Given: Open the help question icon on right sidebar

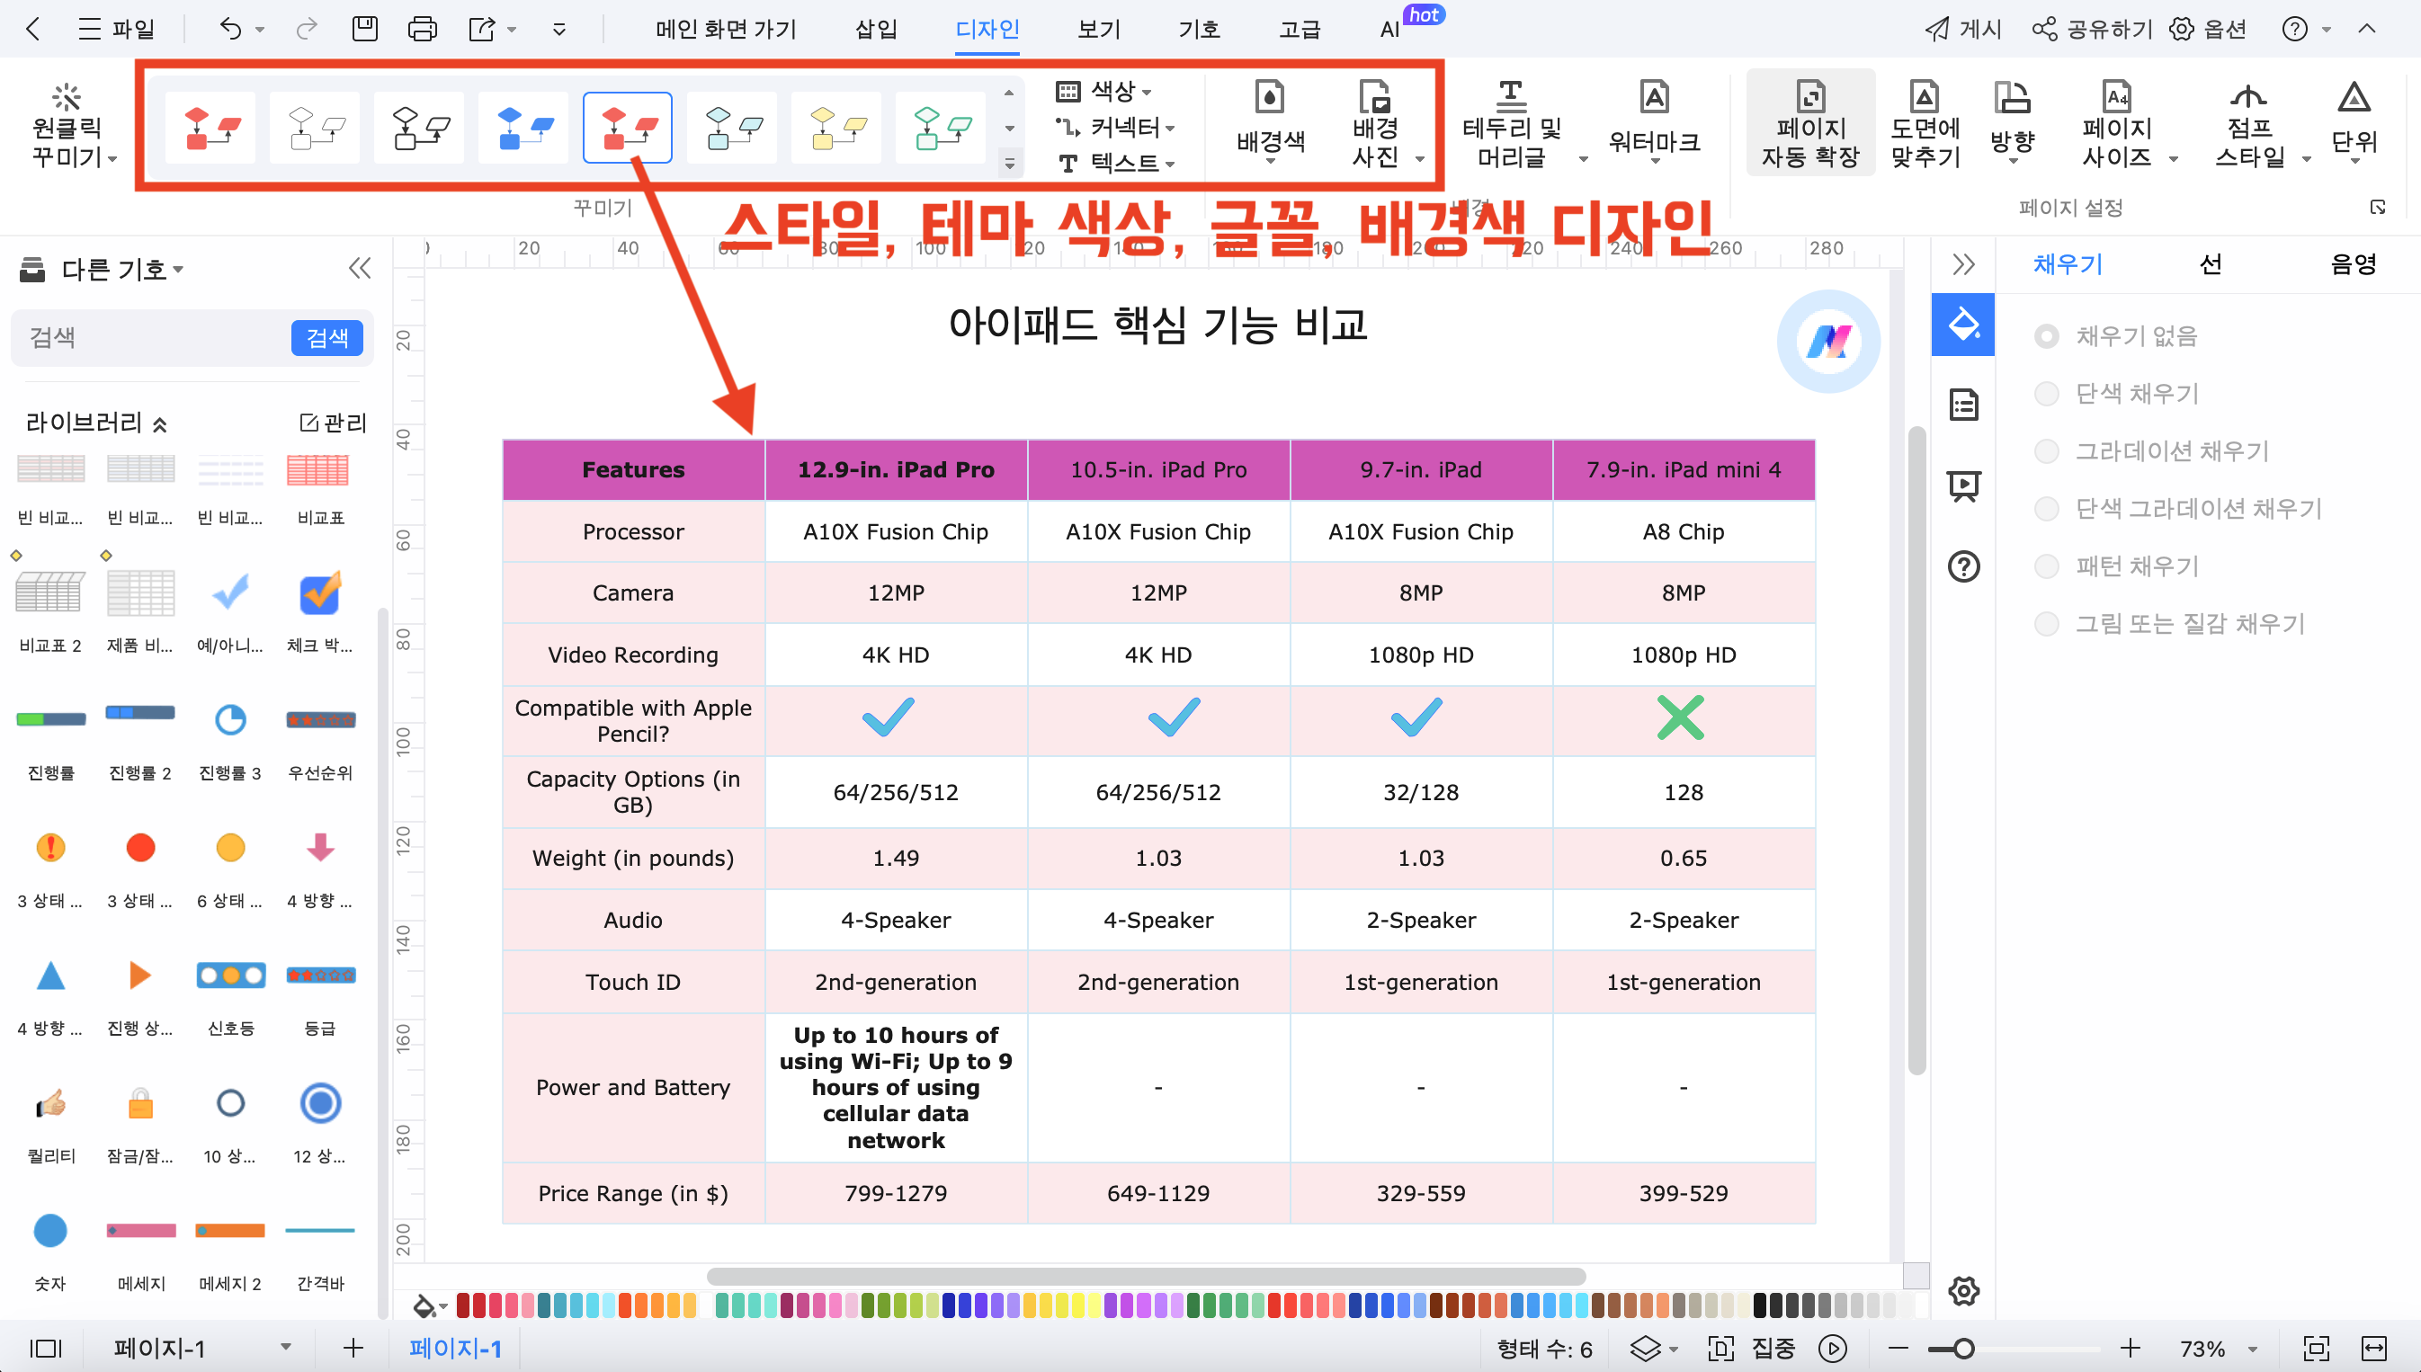Looking at the screenshot, I should pos(1963,566).
